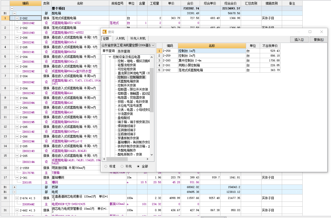Select tree item 控制开关安装
331x218 pixels.
point(127,85)
